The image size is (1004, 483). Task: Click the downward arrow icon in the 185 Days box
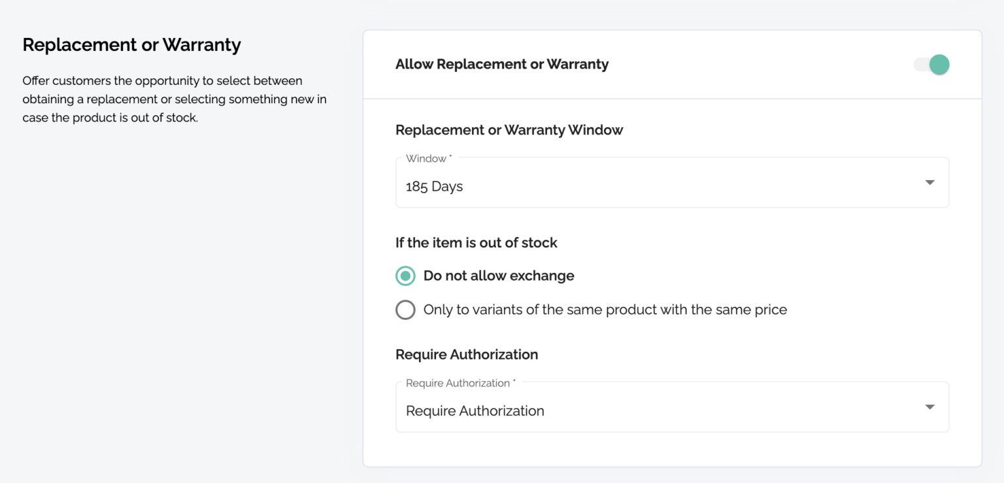(x=929, y=183)
